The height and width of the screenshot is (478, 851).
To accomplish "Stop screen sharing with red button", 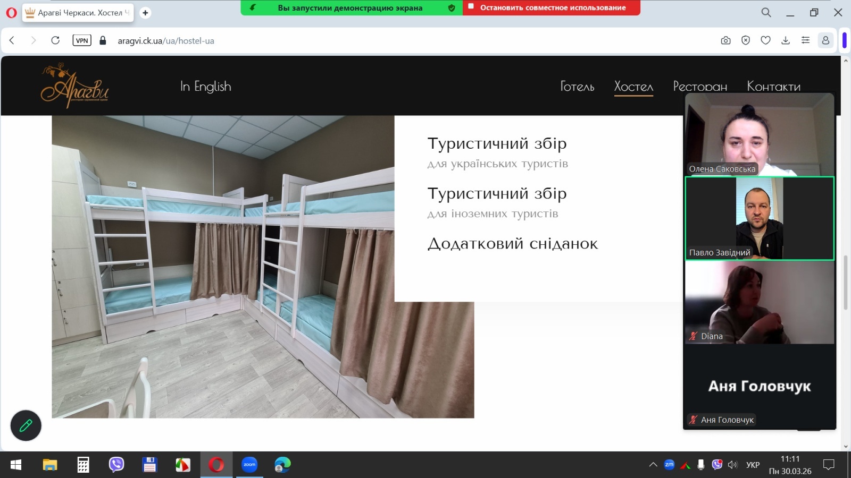I will pos(552,7).
